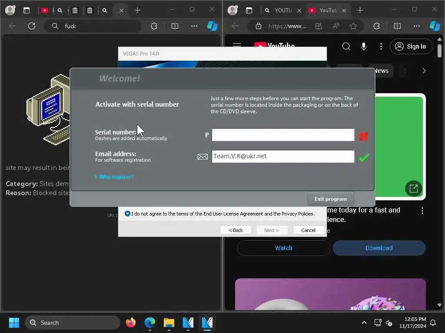Click the Download button on the YouTube ad

point(379,248)
